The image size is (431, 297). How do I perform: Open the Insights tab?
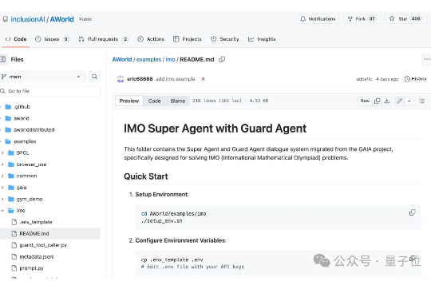pos(262,39)
